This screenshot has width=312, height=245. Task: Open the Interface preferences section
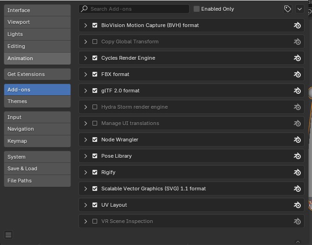click(x=37, y=10)
